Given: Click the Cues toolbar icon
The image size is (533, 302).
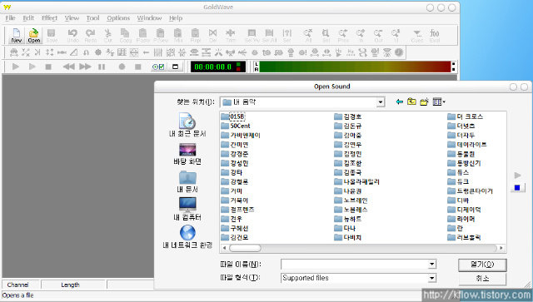Looking at the screenshot, I should click(x=417, y=36).
